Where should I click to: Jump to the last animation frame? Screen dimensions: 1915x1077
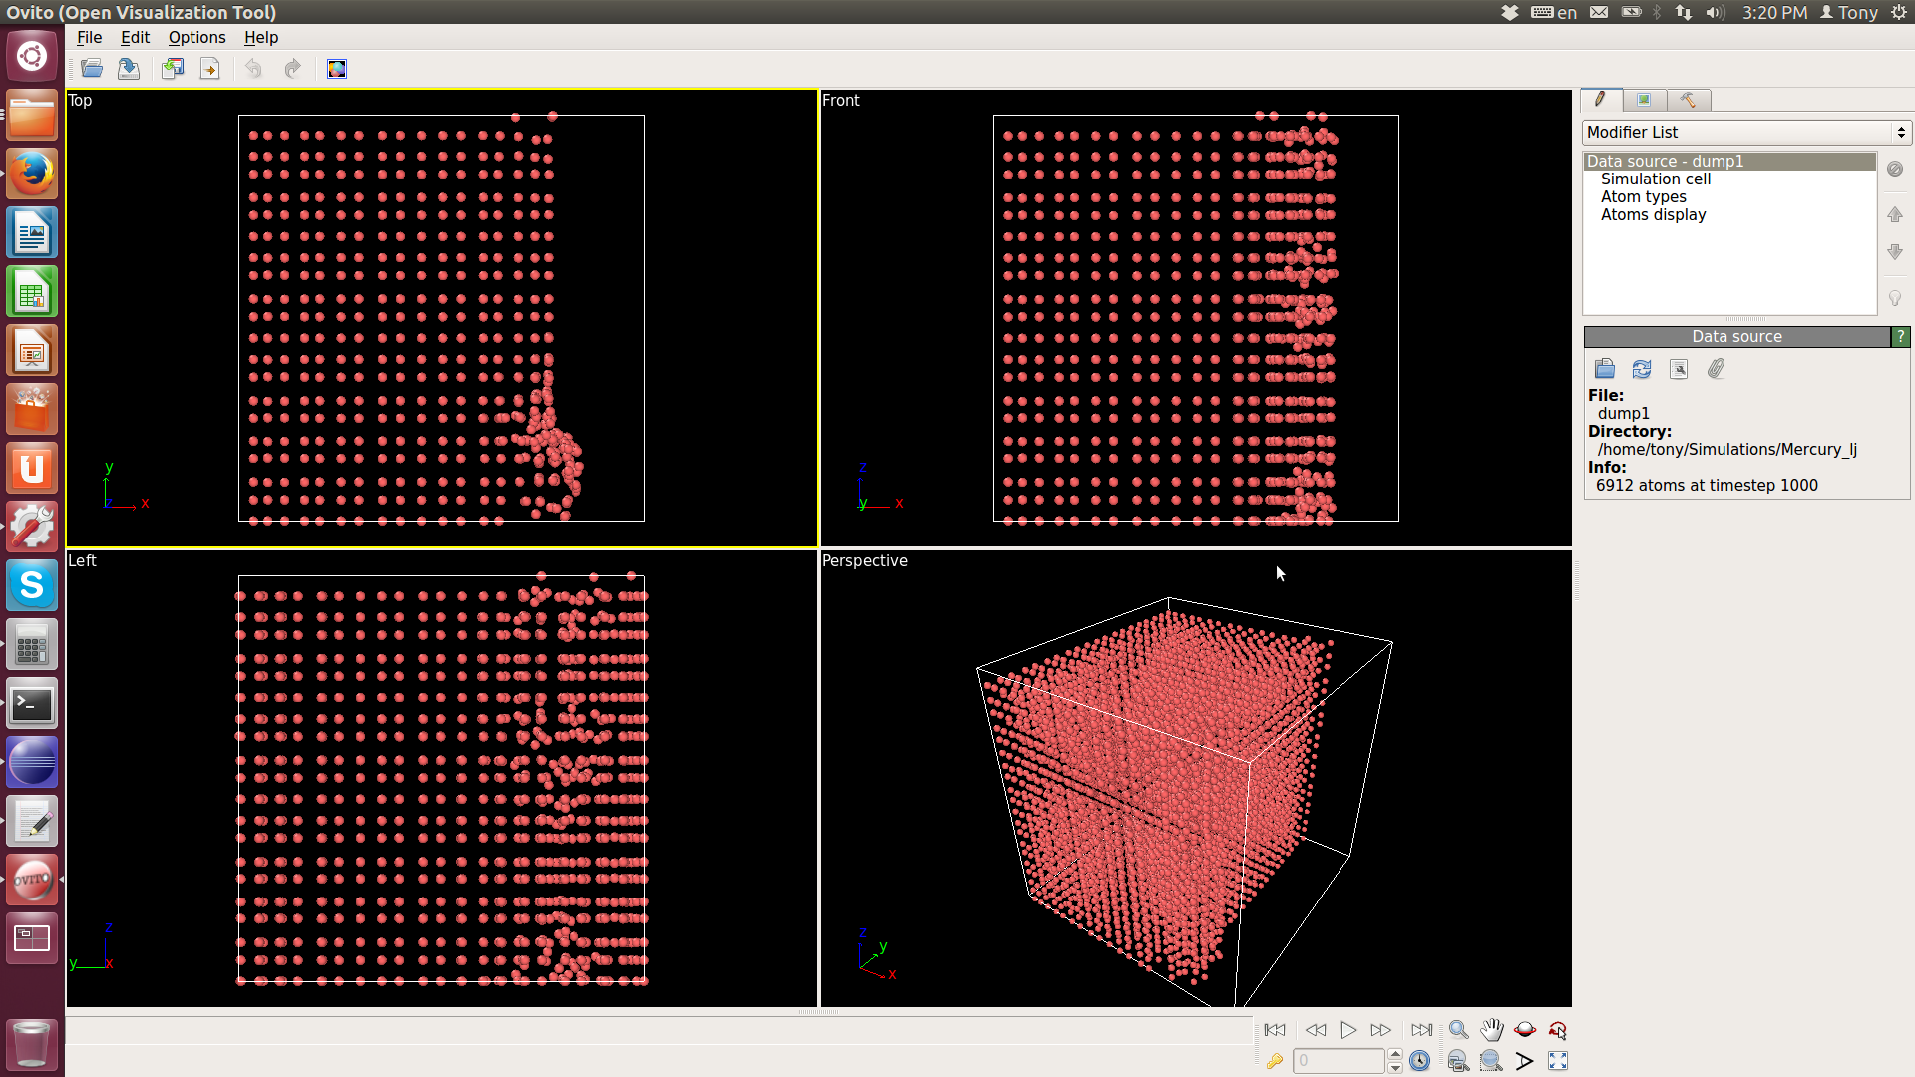pyautogui.click(x=1421, y=1030)
